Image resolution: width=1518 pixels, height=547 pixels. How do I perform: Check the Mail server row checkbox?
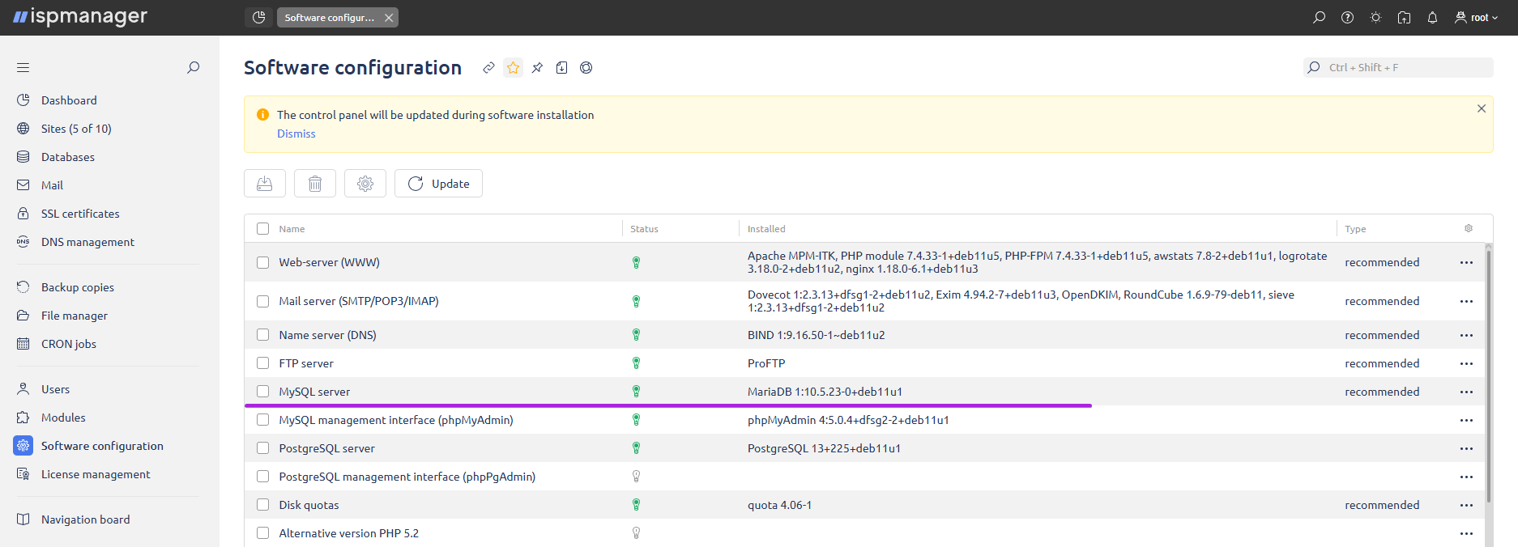click(262, 301)
